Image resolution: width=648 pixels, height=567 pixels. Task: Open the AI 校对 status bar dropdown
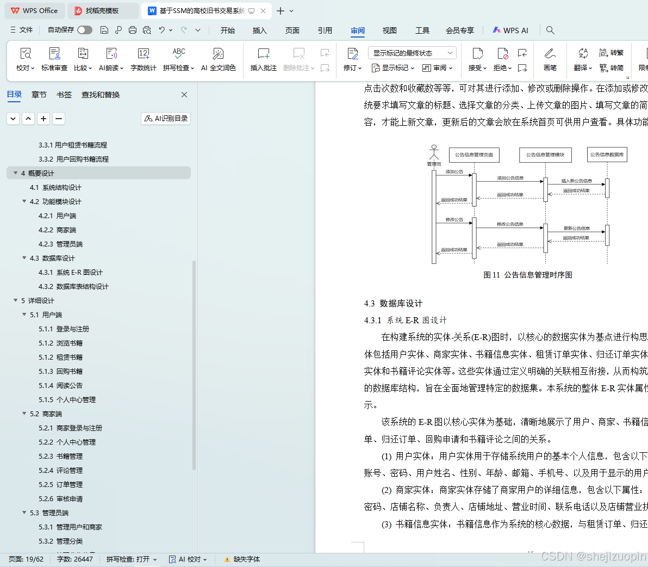188,559
